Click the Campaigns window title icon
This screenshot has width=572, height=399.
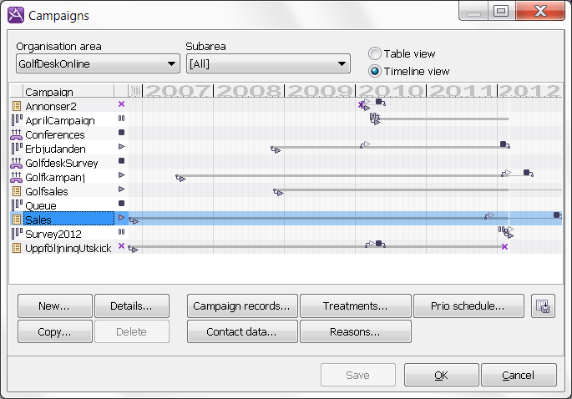16,15
